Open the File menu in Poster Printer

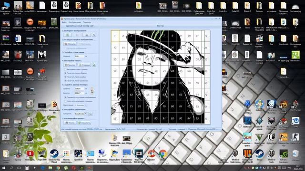pyautogui.click(x=64, y=22)
